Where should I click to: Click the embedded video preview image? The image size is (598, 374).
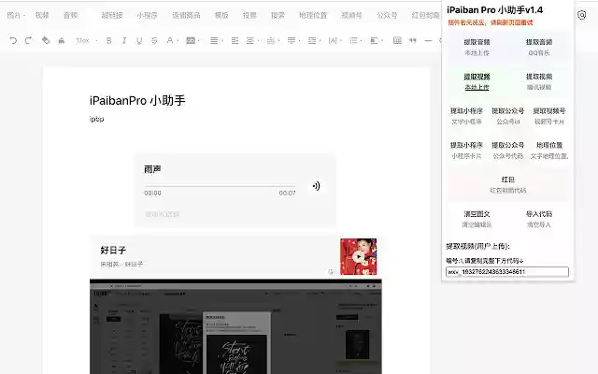pyautogui.click(x=235, y=326)
